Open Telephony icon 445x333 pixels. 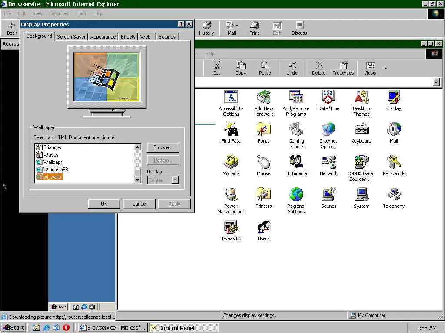[x=394, y=198]
